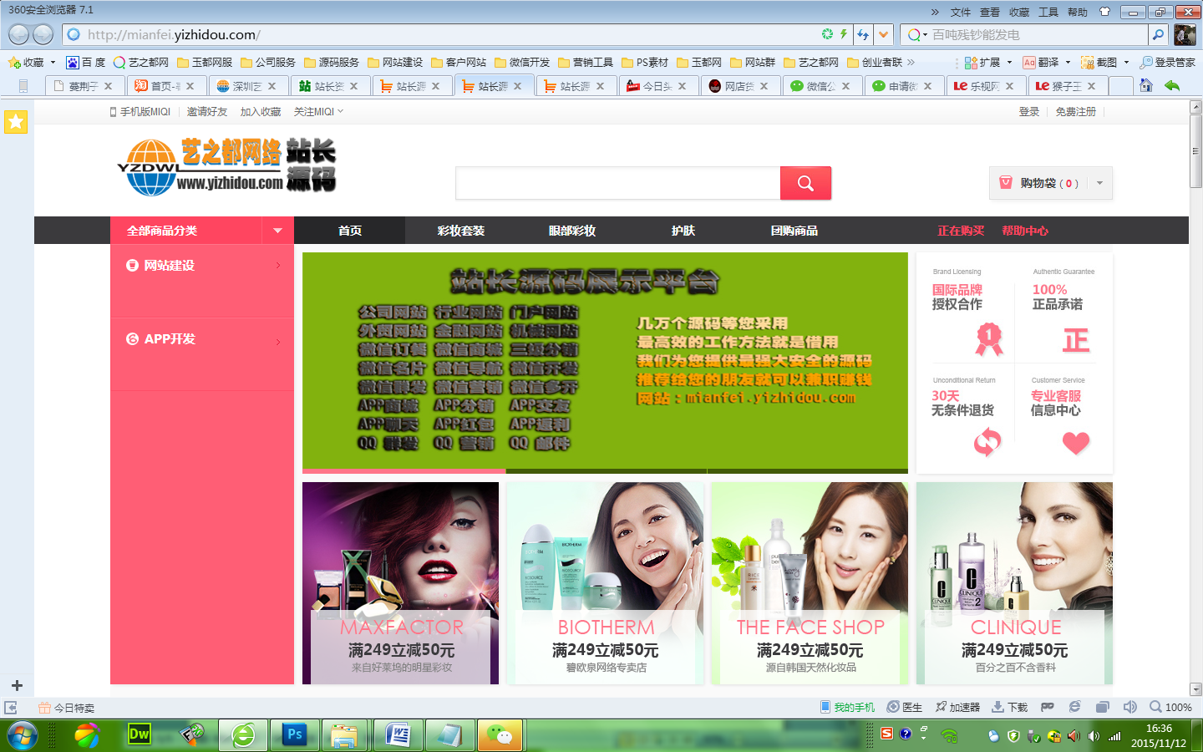The width and height of the screenshot is (1203, 752).
Task: Click the sidebar plus icon at bottom left
Action: (x=16, y=685)
